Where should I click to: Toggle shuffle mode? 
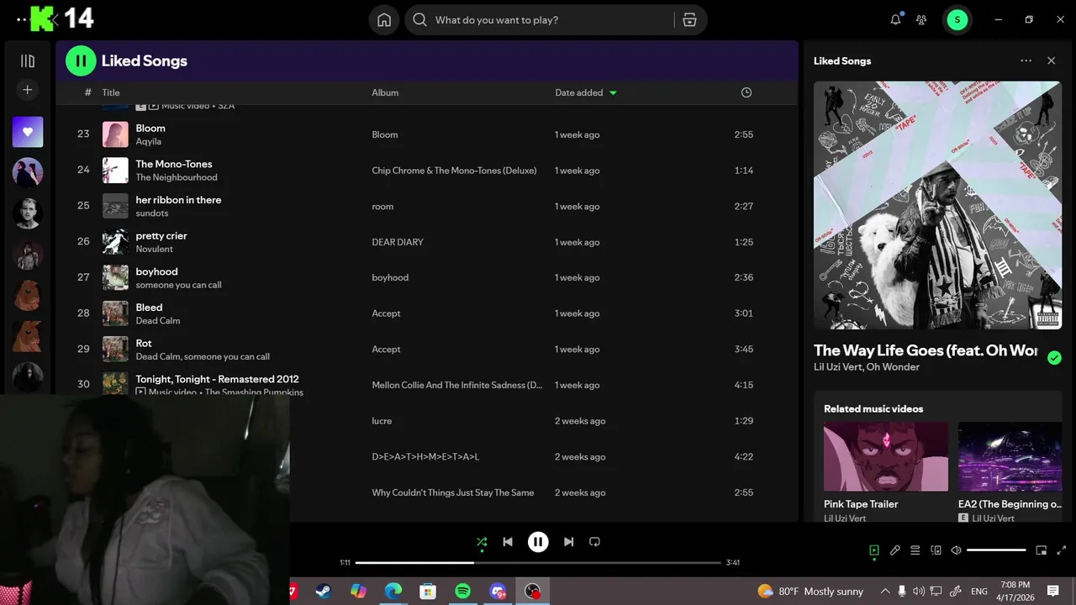(x=482, y=542)
